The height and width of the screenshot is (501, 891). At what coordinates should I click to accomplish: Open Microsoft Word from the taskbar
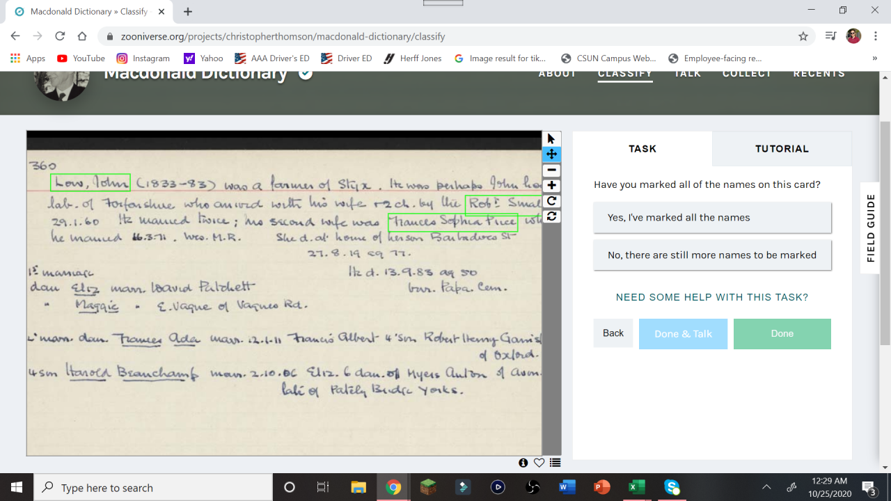click(567, 487)
